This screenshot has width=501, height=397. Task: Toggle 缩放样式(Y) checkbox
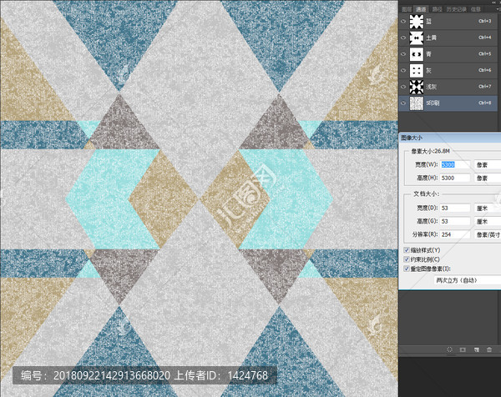tap(407, 250)
